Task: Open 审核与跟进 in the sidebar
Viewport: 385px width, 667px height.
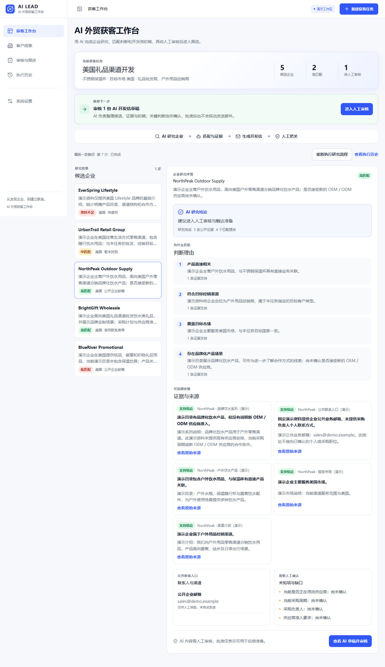Action: (34, 60)
